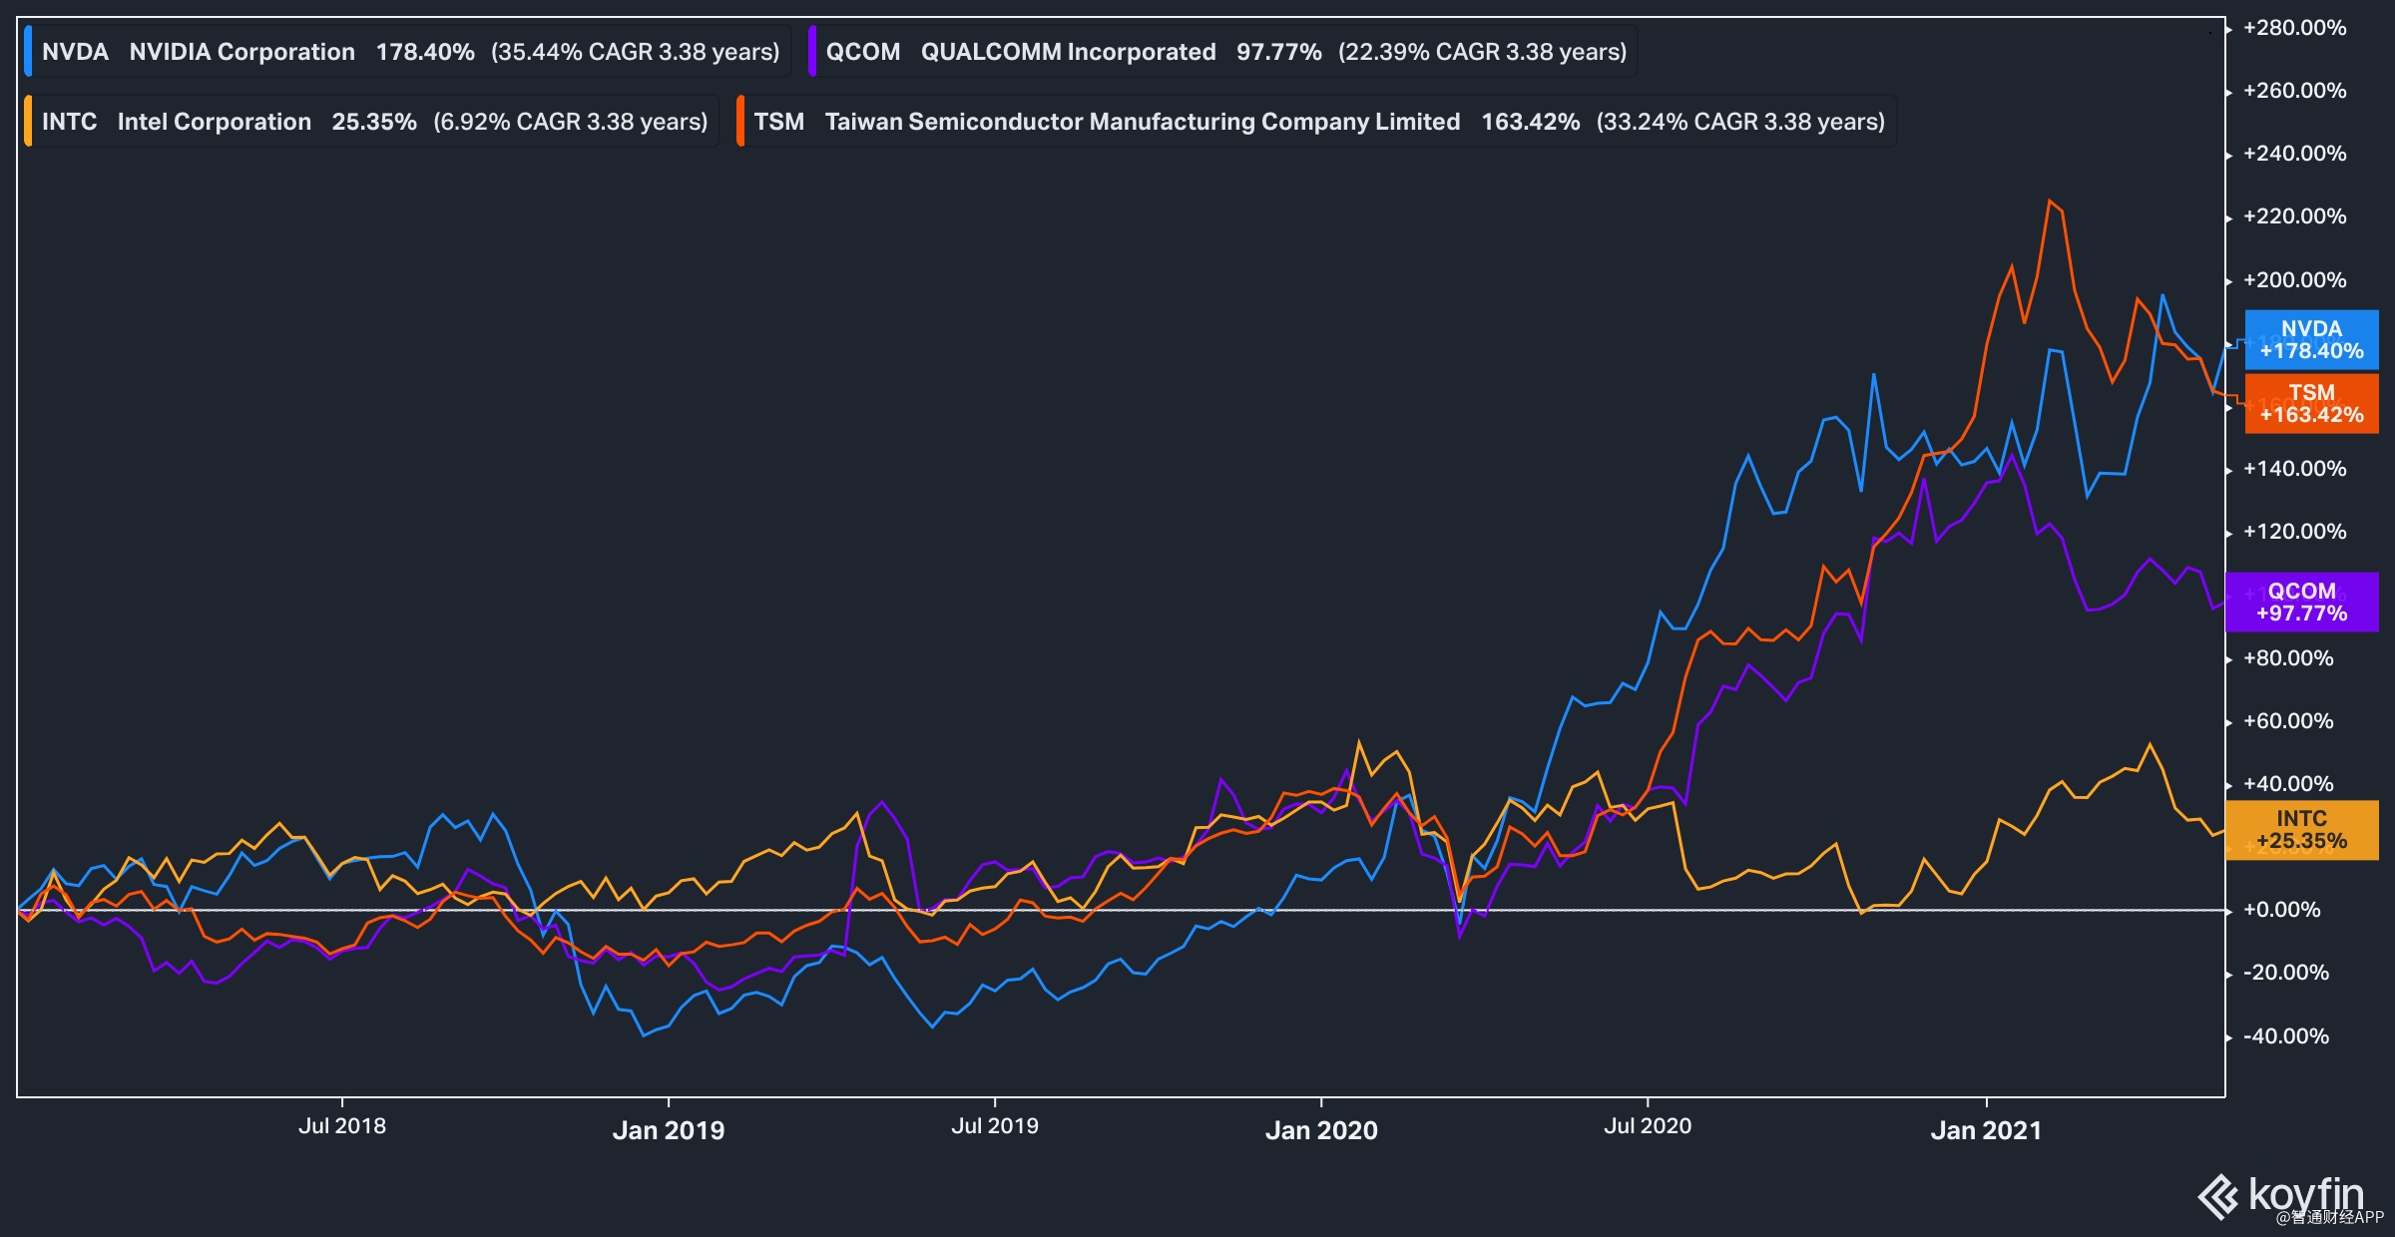This screenshot has height=1237, width=2395.
Task: Click the QCOM purple legend color bar
Action: pos(812,52)
